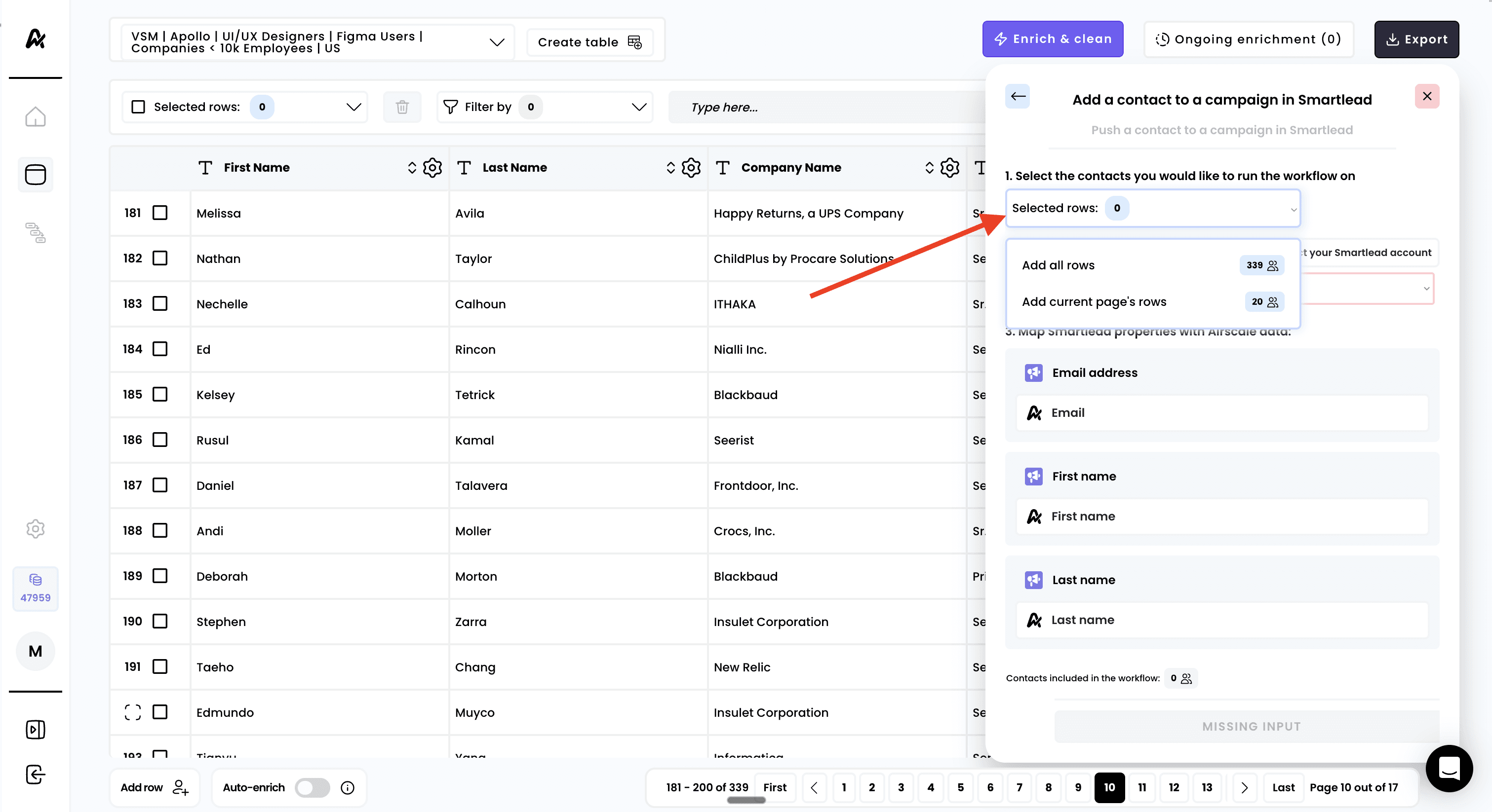Toggle the Auto-enrich switch
The height and width of the screenshot is (812, 1492).
click(312, 787)
